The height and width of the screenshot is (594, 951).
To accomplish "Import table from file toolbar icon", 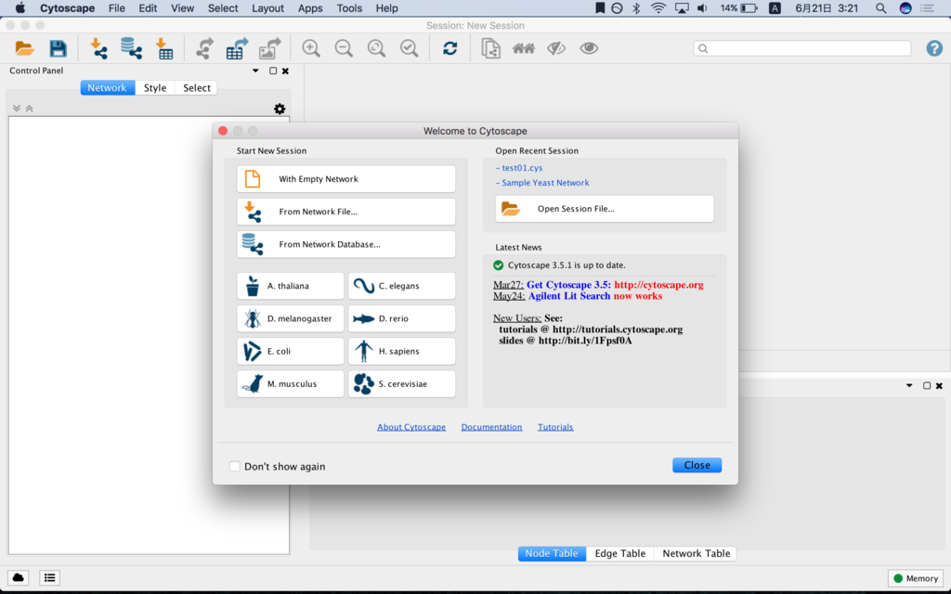I will pos(163,48).
